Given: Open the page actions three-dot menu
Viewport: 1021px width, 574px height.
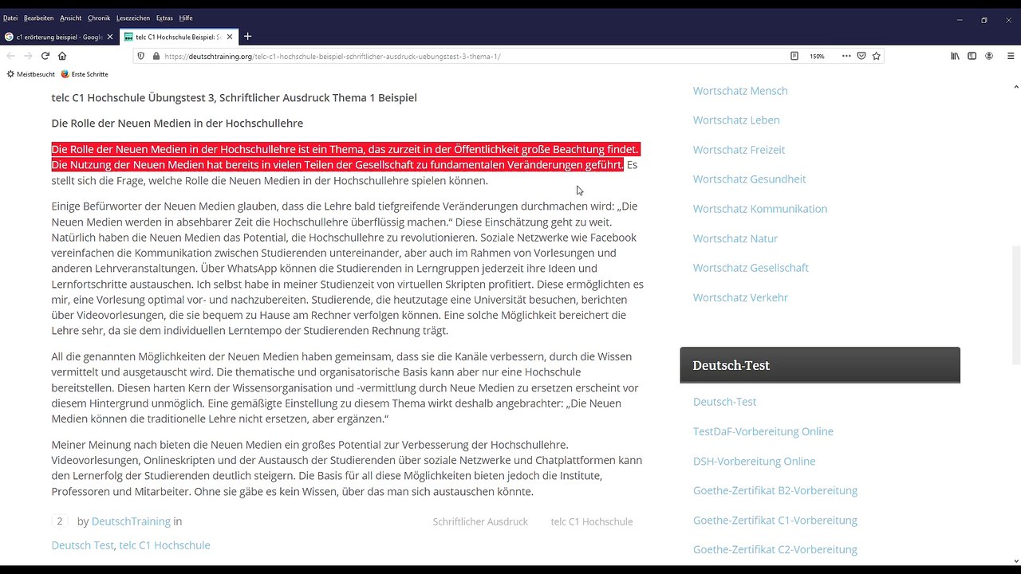Looking at the screenshot, I should pos(846,56).
